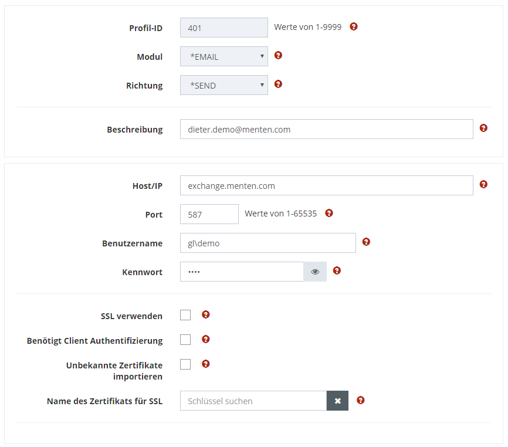Click help icon beside Modul dropdown
This screenshot has height=447, width=508.
tap(278, 55)
